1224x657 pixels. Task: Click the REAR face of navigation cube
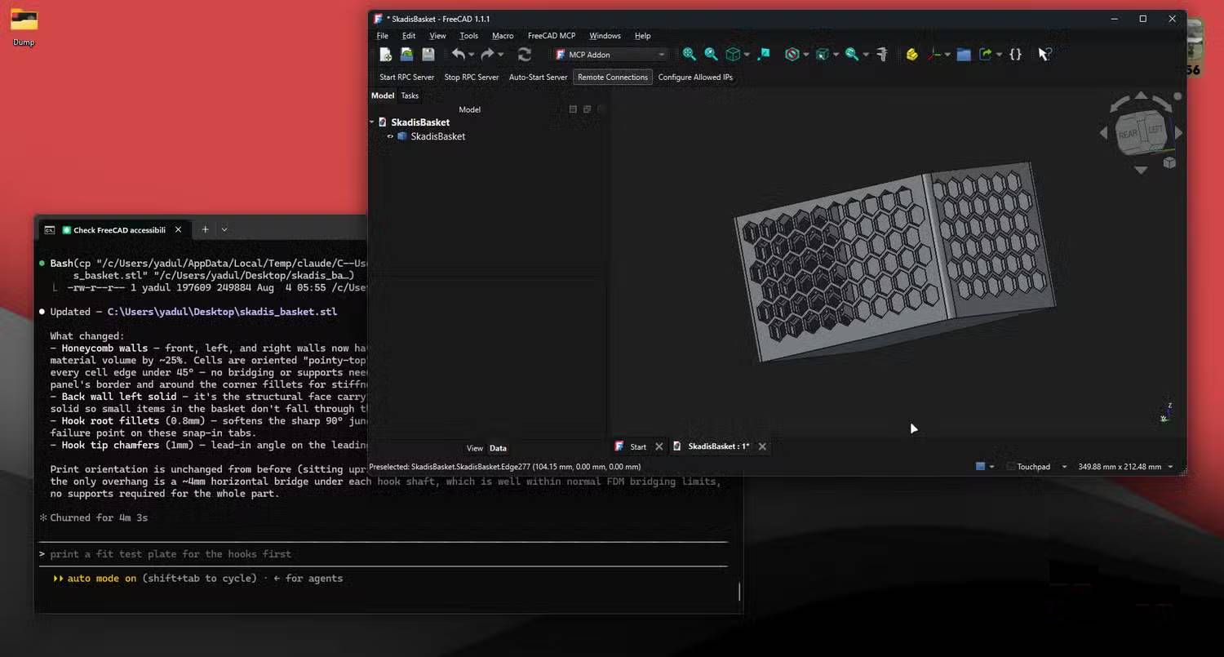1128,134
